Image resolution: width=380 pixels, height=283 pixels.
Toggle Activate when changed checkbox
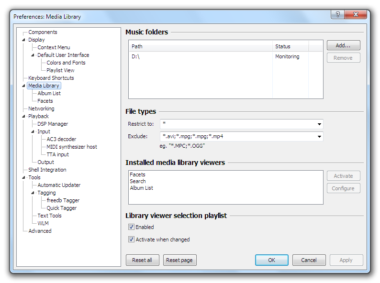pos(131,240)
